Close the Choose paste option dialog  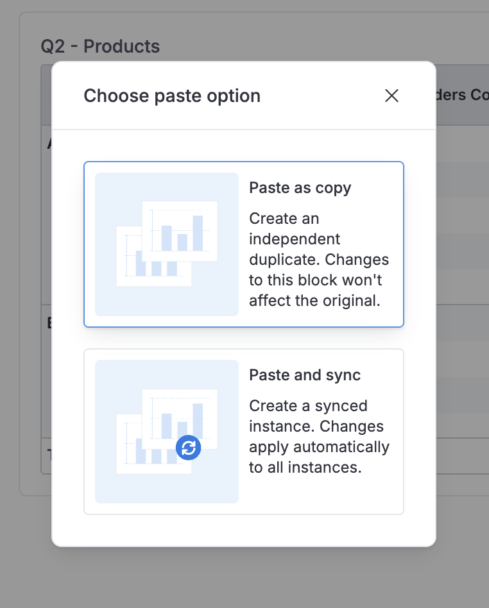pos(391,96)
